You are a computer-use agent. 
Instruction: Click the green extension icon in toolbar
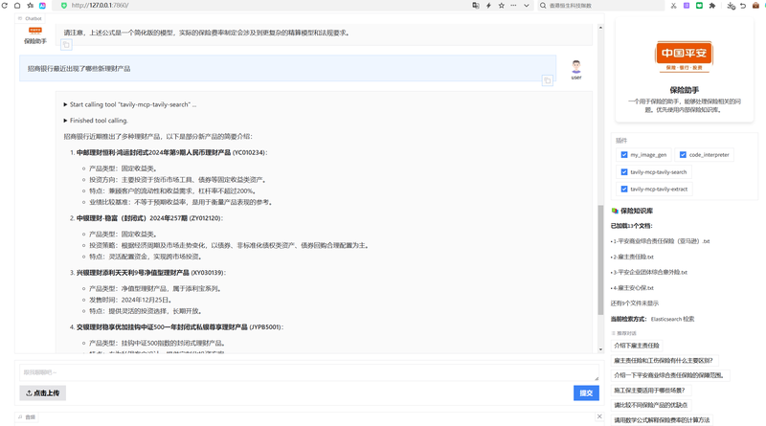[699, 6]
